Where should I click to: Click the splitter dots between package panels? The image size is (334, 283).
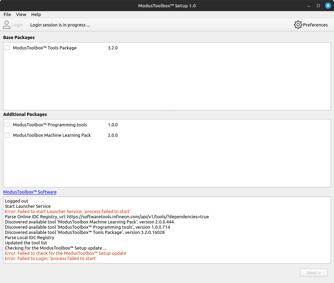tap(167, 110)
